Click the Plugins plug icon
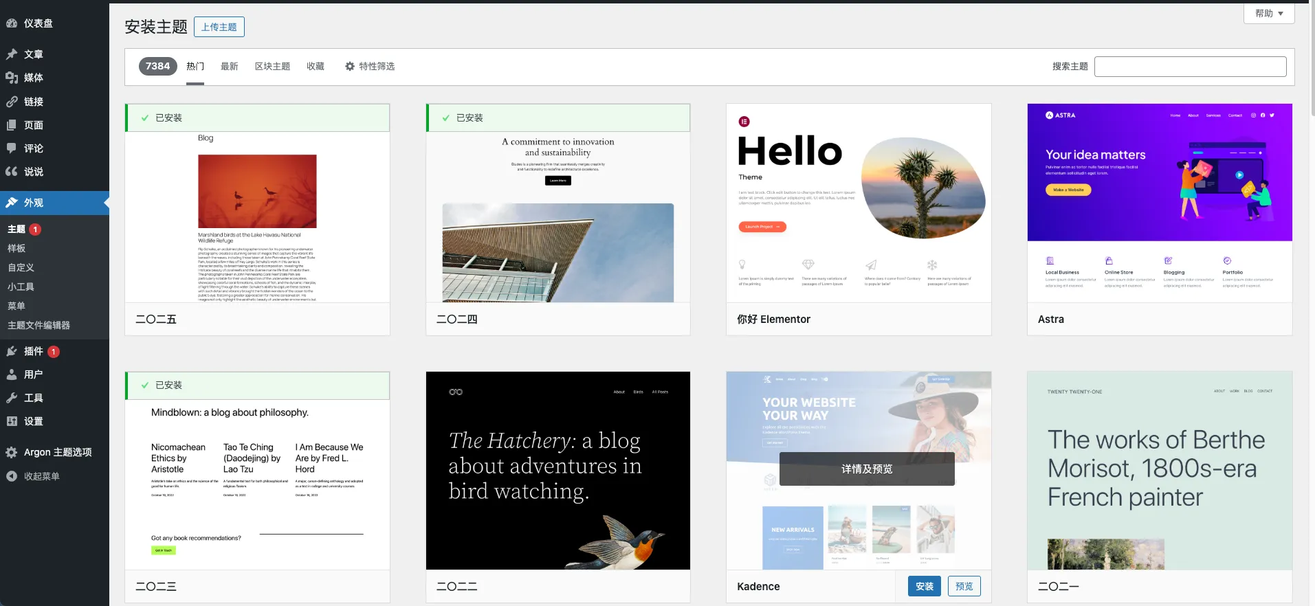 12,351
